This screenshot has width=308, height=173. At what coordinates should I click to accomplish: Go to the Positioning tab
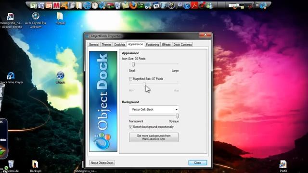point(153,45)
